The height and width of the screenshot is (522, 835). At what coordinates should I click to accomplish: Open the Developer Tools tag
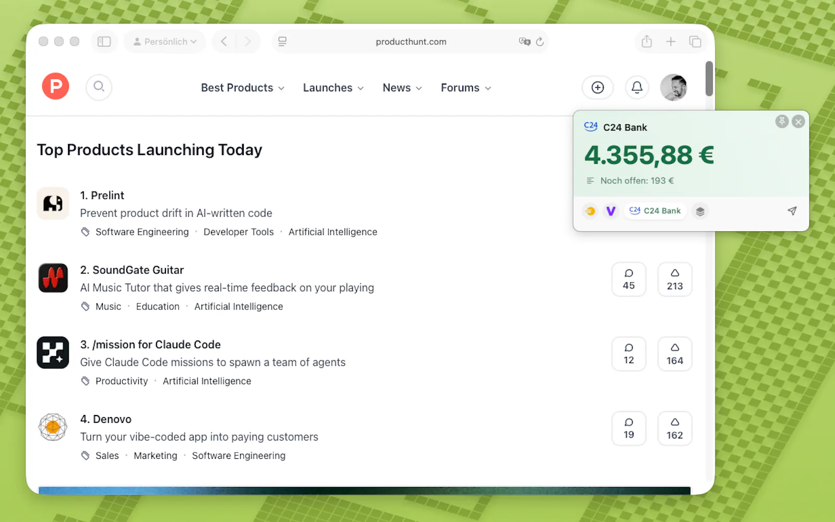pyautogui.click(x=238, y=232)
